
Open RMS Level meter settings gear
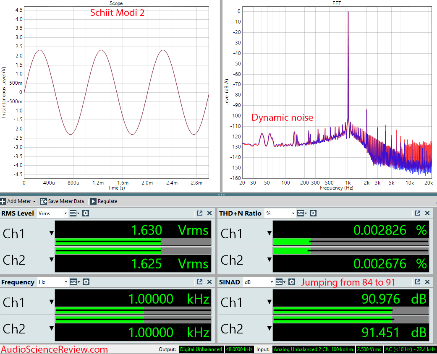coord(86,213)
